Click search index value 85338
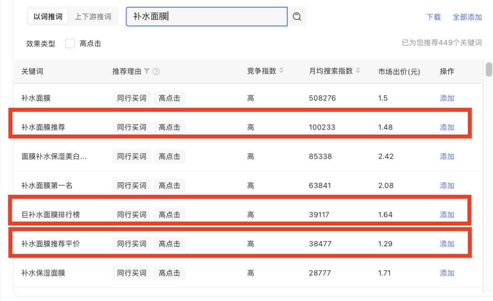493x301 pixels. [320, 156]
